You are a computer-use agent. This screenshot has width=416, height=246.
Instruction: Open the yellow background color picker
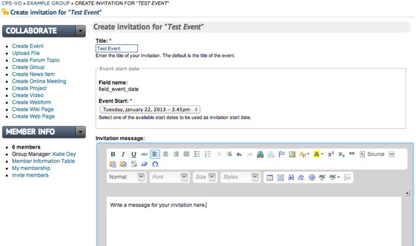[318, 154]
